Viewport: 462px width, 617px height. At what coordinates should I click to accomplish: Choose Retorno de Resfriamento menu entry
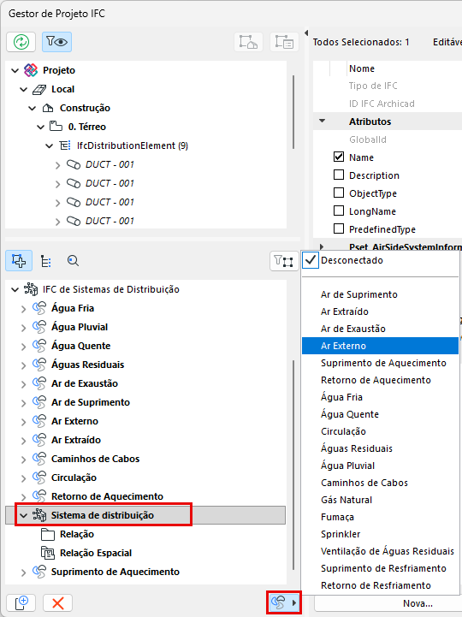pos(380,585)
